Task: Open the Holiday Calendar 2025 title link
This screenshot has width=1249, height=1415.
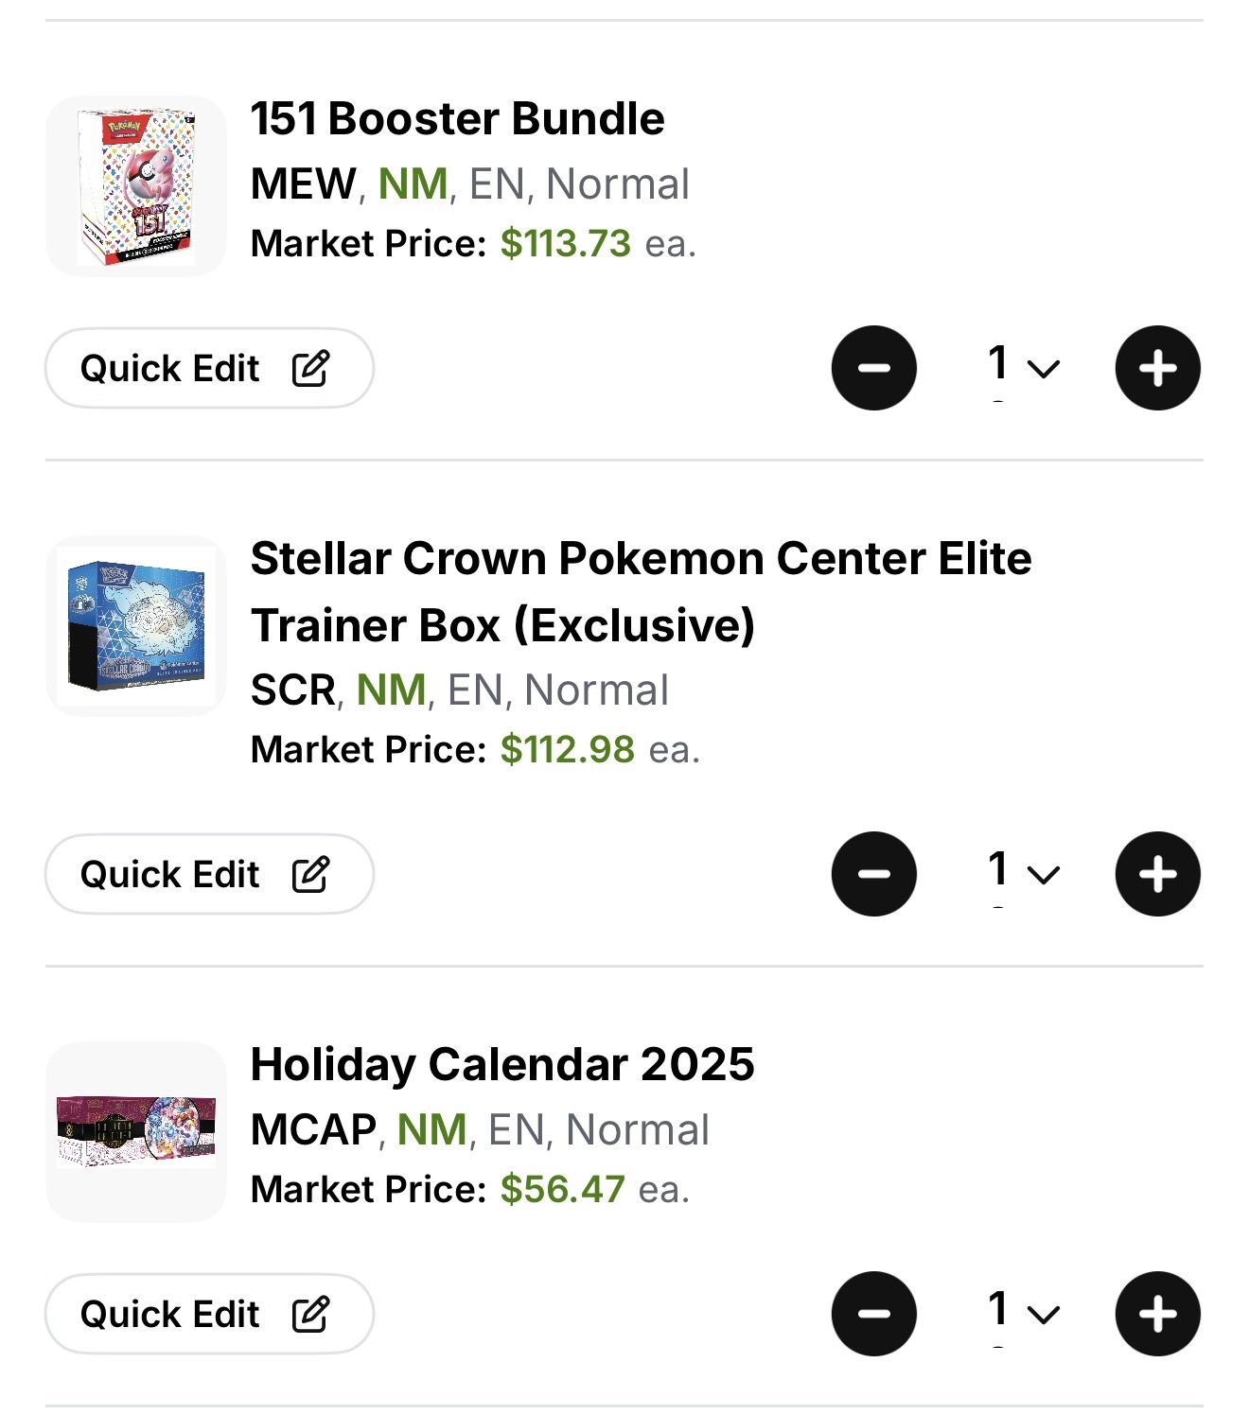Action: (502, 1065)
